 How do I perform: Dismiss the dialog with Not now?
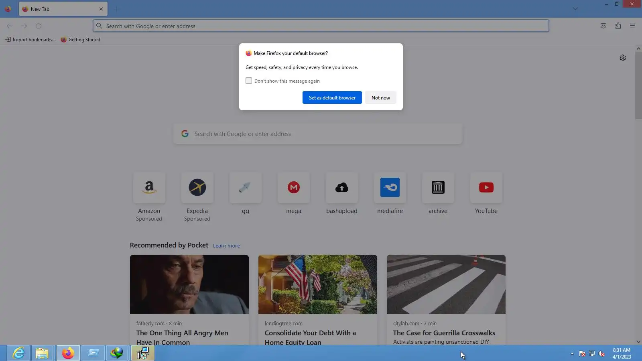(381, 97)
